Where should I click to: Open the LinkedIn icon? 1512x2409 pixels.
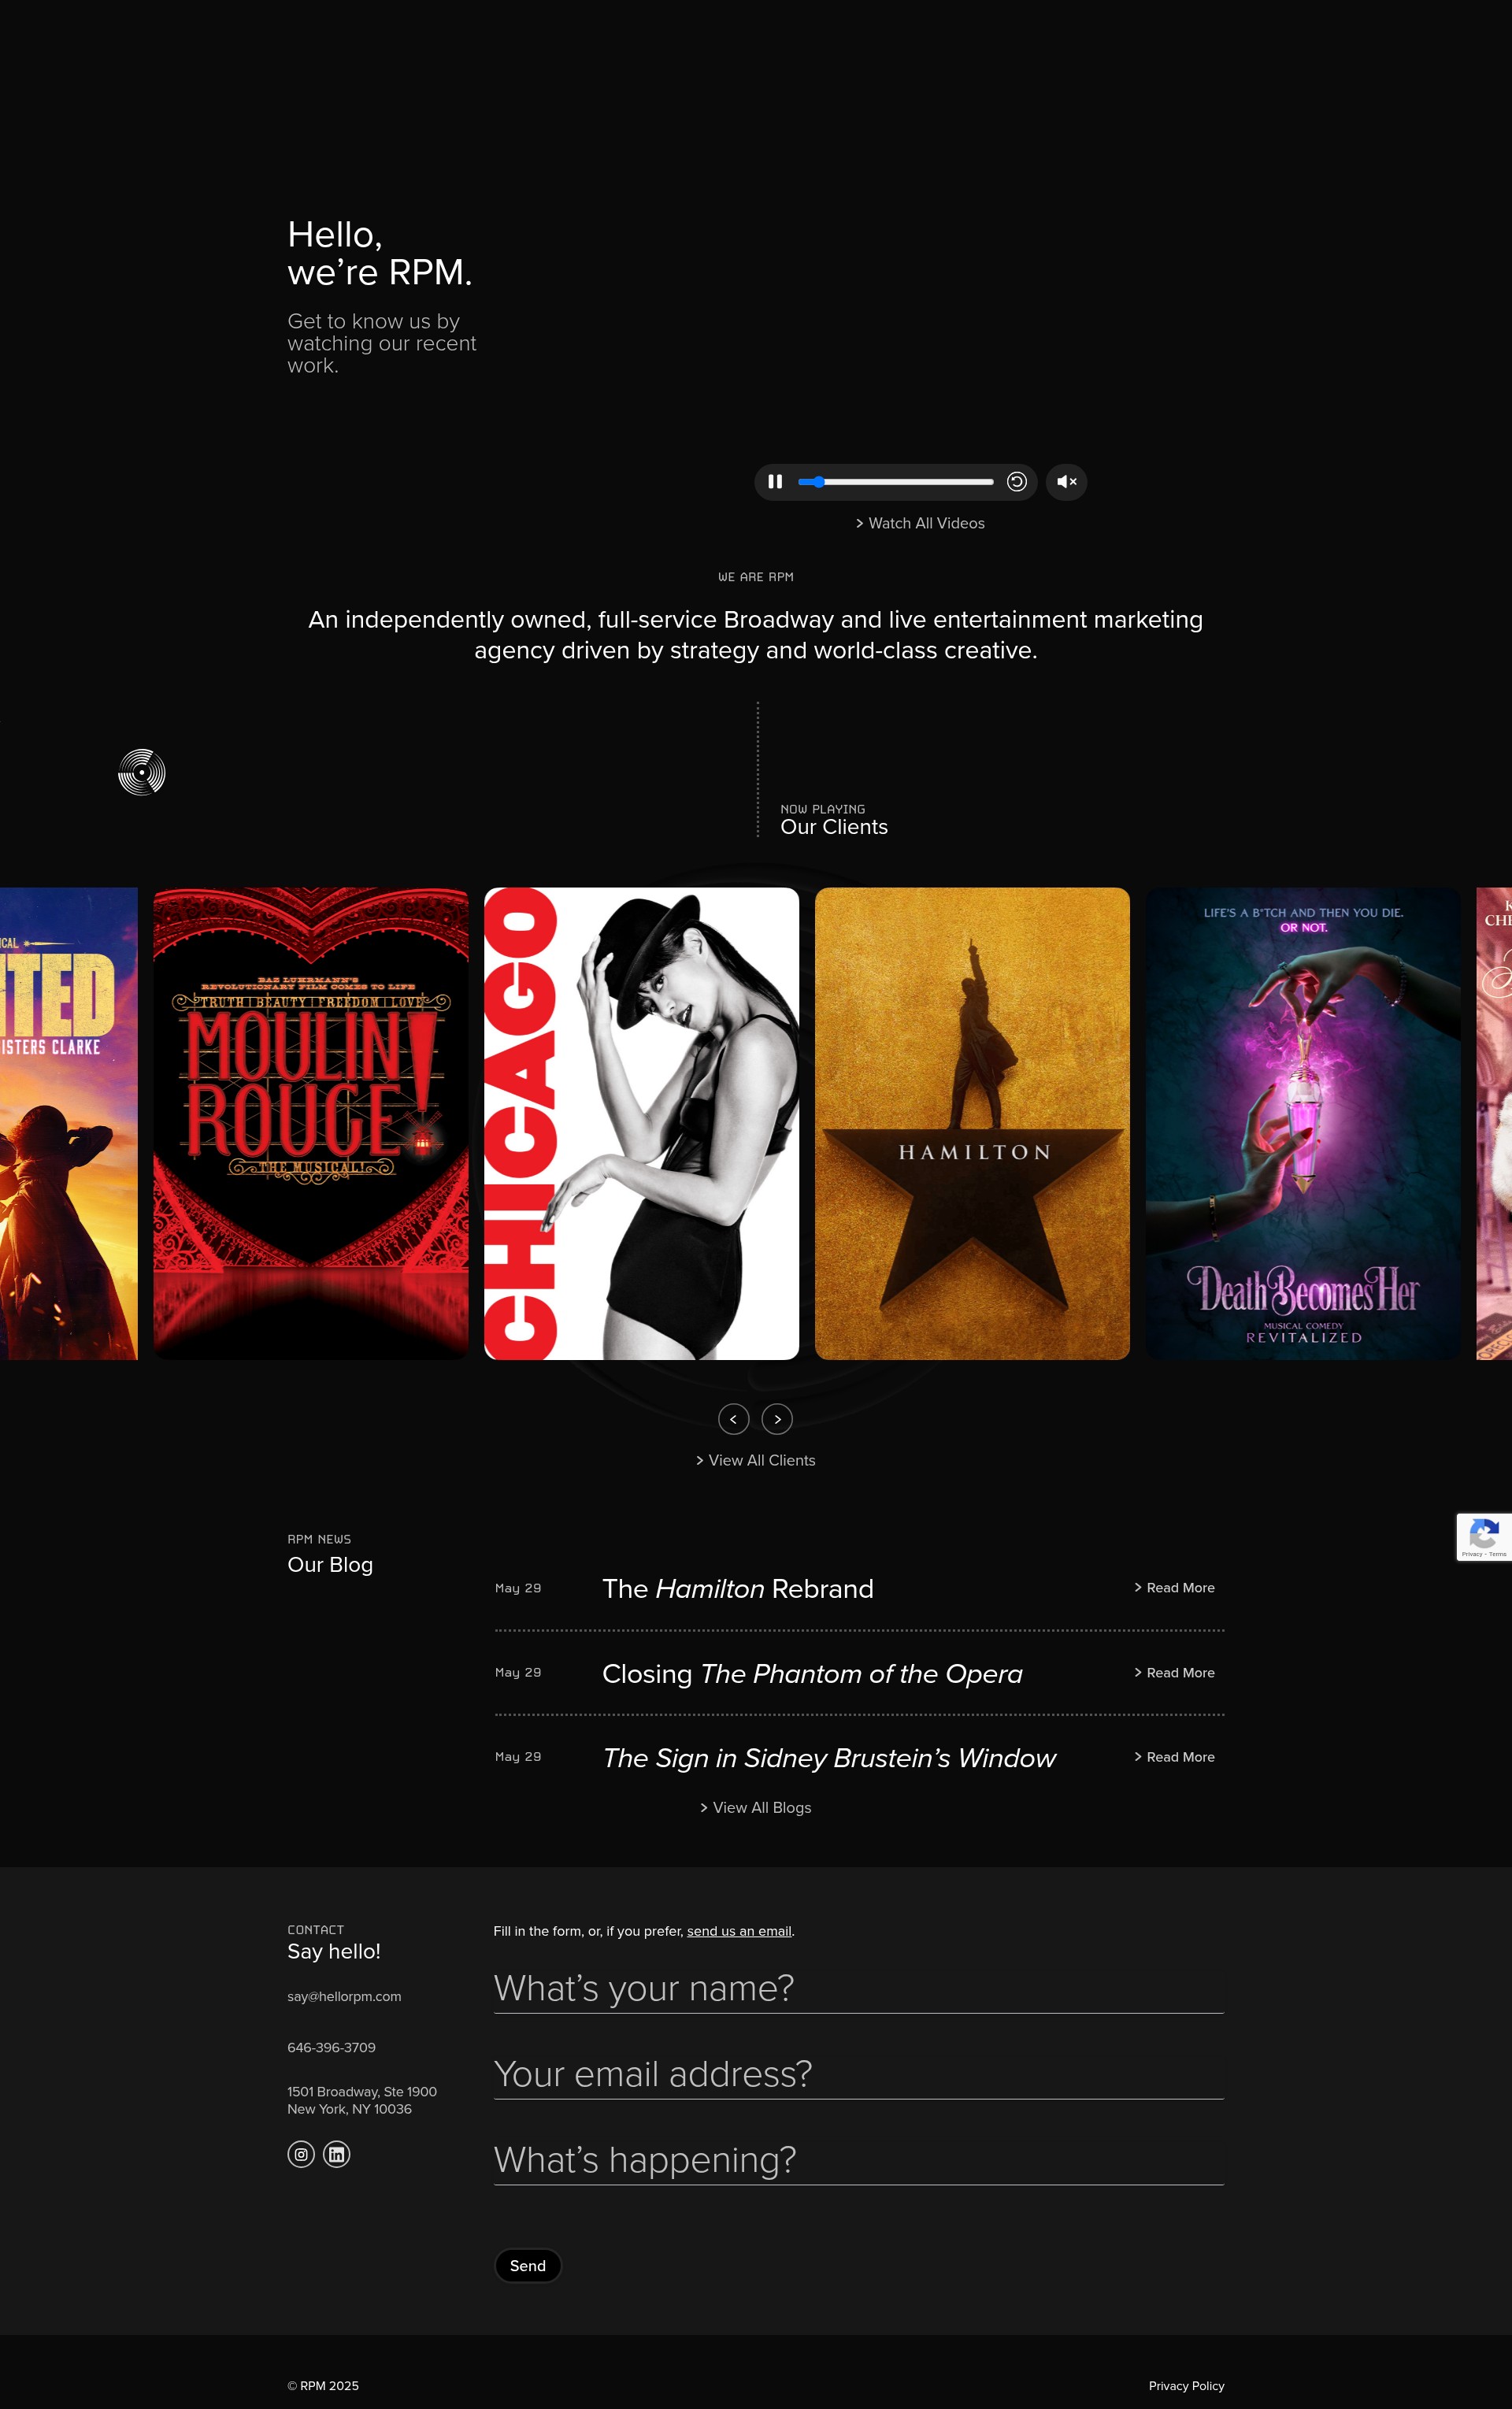coord(337,2154)
